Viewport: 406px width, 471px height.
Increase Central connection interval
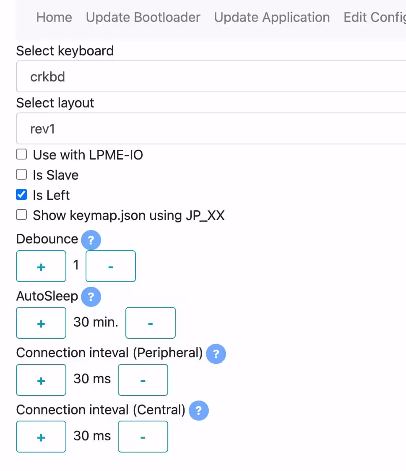click(41, 437)
